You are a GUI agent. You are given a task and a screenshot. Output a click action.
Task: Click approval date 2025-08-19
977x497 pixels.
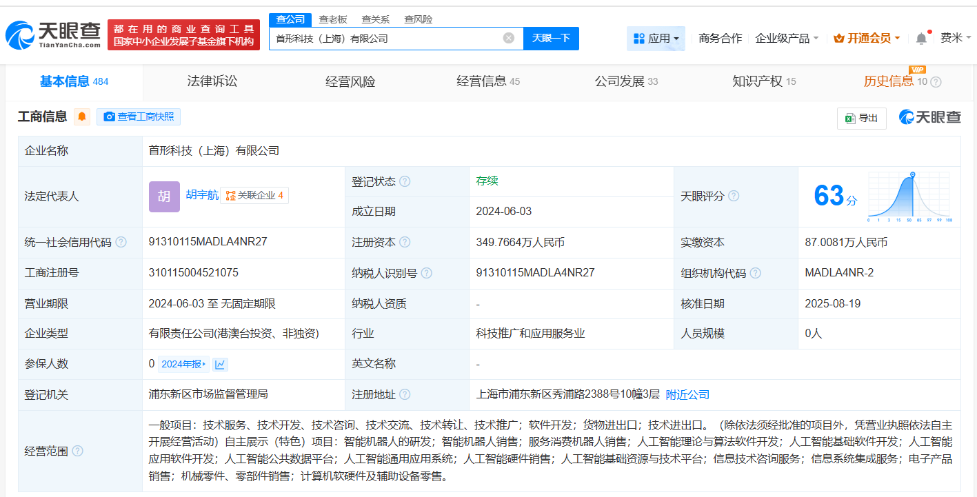pos(833,304)
